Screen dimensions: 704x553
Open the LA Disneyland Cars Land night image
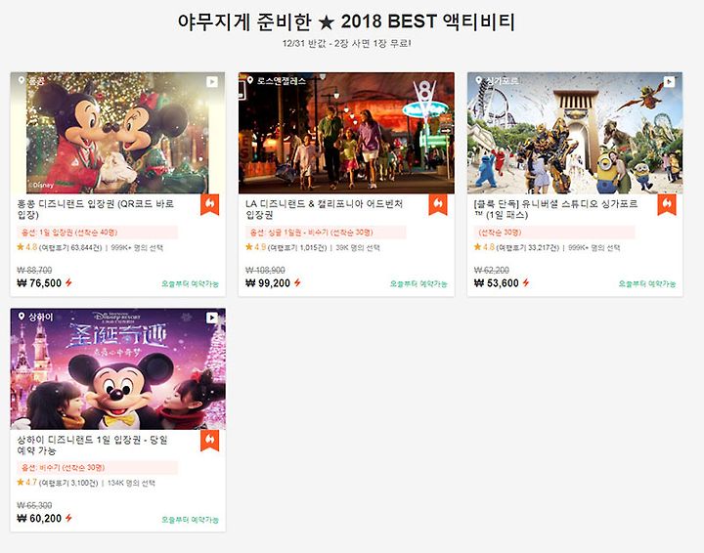(346, 133)
